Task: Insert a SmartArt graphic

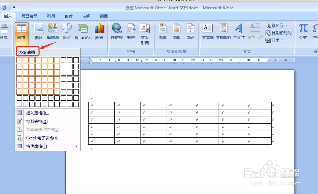Action: (x=83, y=31)
